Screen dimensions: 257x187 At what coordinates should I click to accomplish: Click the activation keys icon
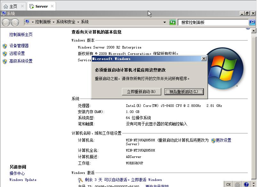tap(80, 180)
